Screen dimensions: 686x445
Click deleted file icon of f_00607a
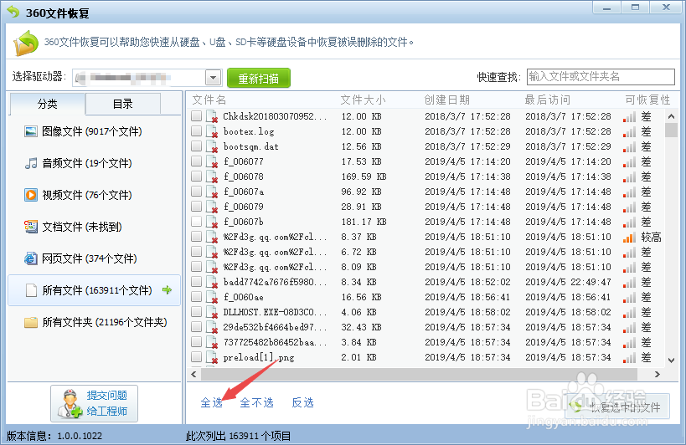pos(212,192)
